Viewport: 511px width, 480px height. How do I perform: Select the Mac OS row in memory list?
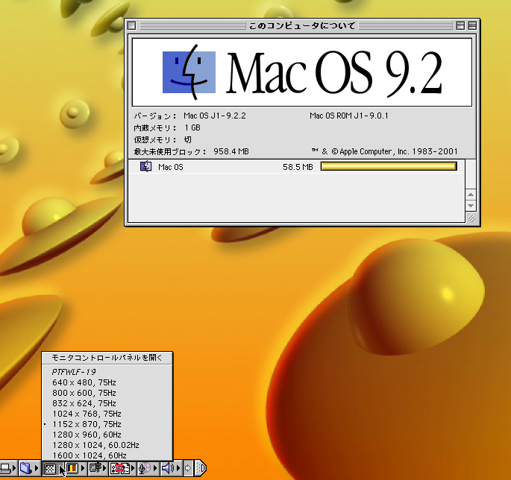tap(296, 167)
